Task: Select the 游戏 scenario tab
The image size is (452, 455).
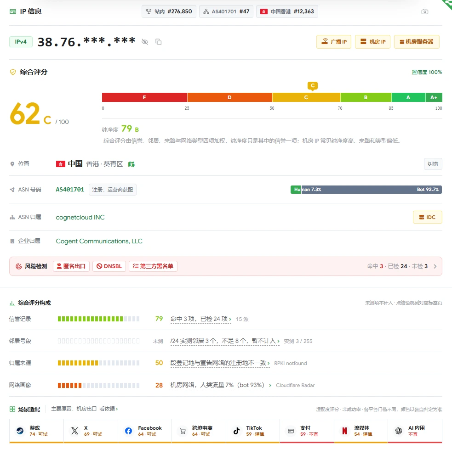Action: pyautogui.click(x=36, y=431)
